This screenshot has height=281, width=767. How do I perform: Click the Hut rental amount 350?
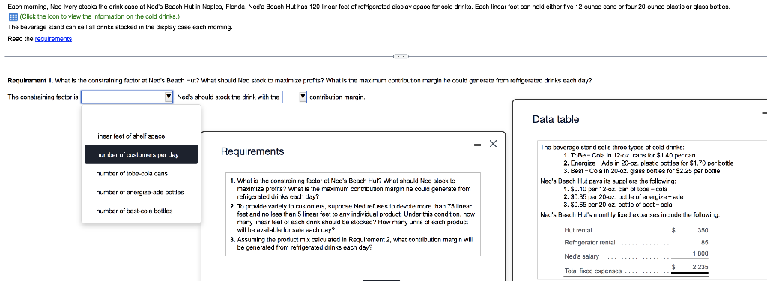tap(703, 230)
